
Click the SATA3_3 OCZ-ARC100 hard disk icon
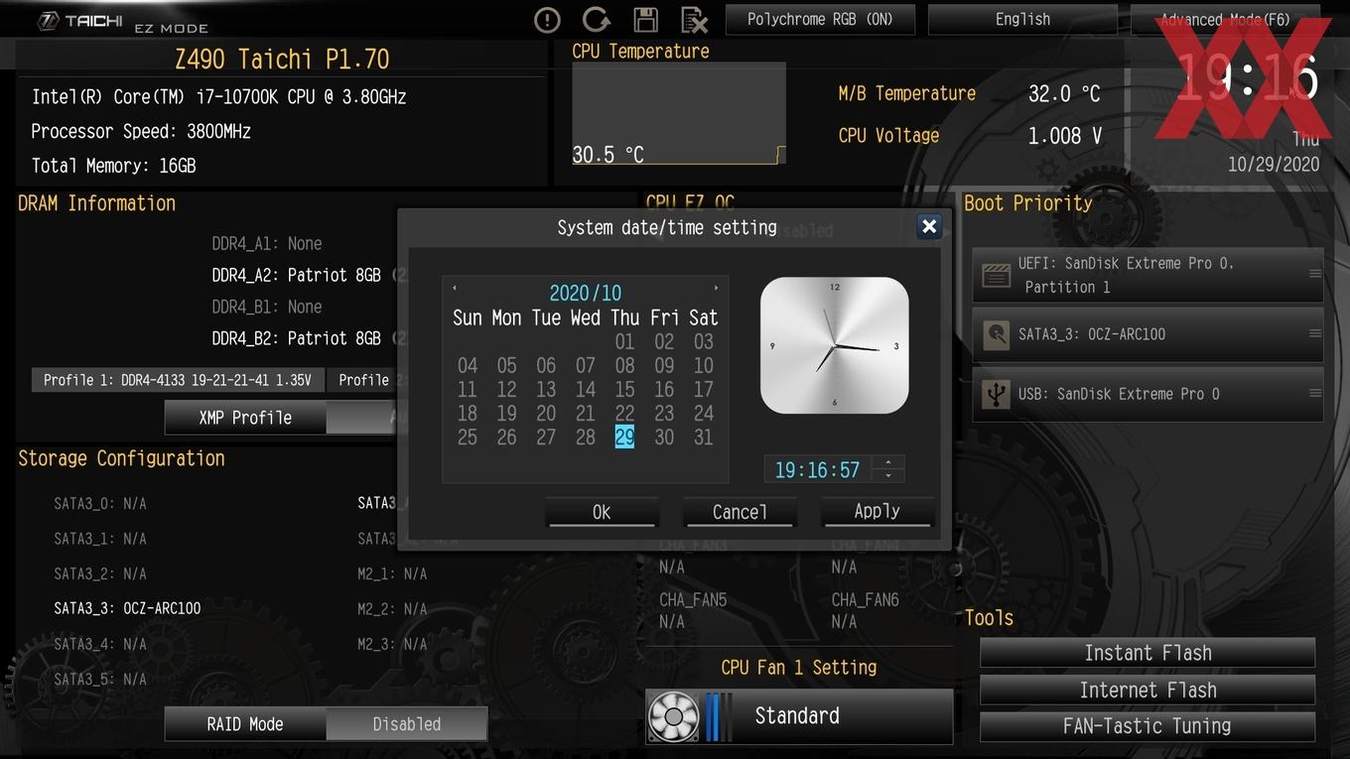click(x=996, y=334)
